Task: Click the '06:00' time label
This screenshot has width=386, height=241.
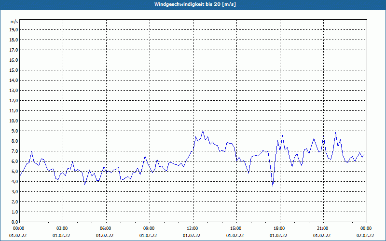Action: [106, 228]
